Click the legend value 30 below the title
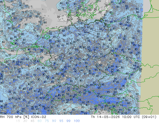The height and width of the screenshot is (123, 159). (25, 121)
